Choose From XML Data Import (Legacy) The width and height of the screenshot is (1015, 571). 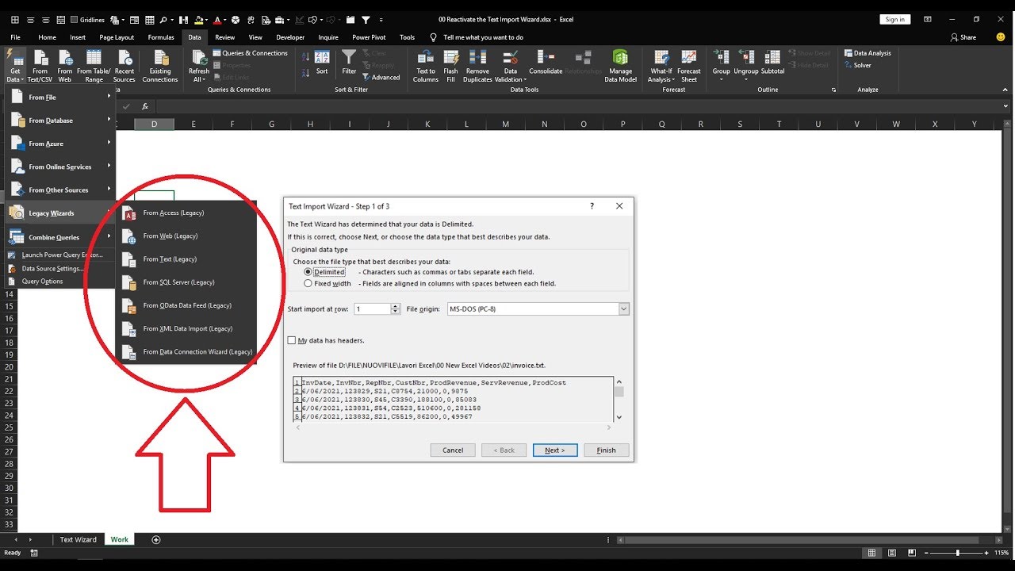coord(186,328)
